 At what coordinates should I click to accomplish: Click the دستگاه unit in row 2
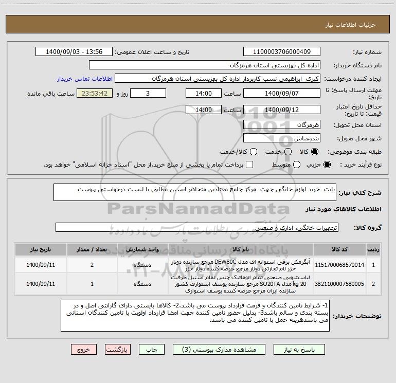coord(142,284)
